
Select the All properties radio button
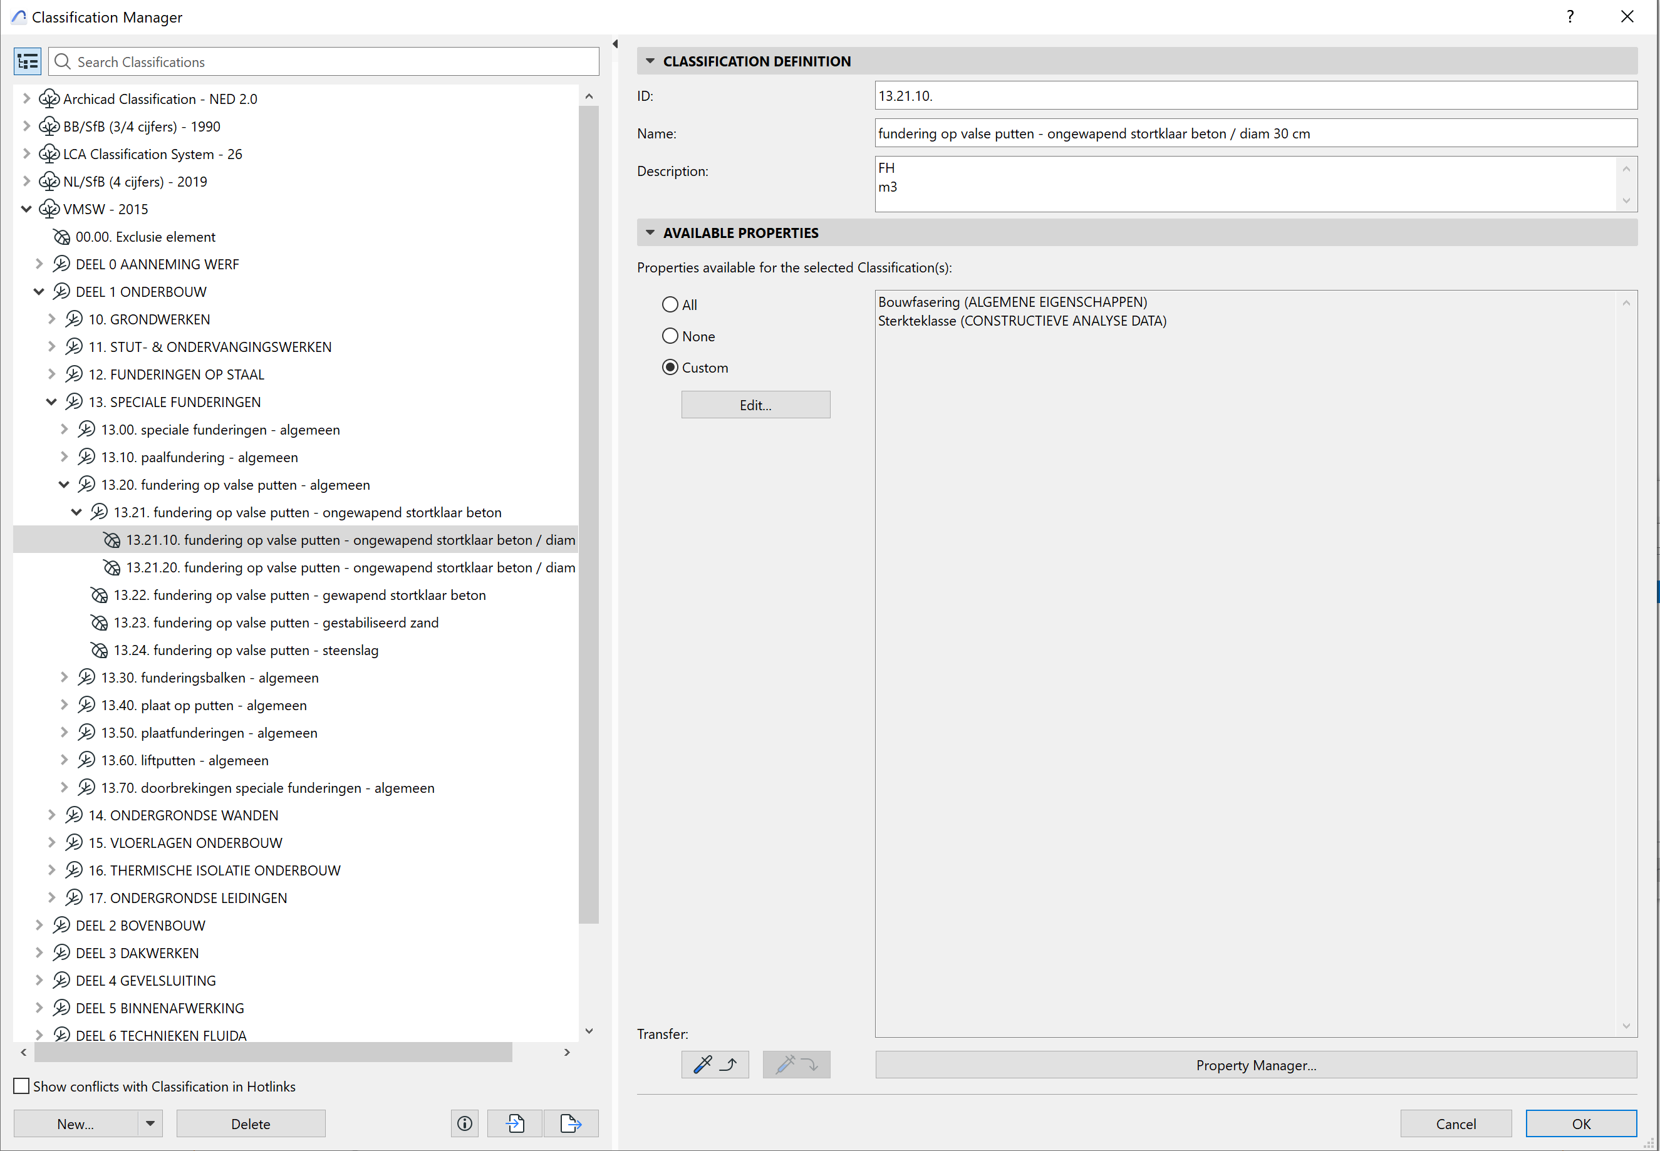[x=670, y=304]
